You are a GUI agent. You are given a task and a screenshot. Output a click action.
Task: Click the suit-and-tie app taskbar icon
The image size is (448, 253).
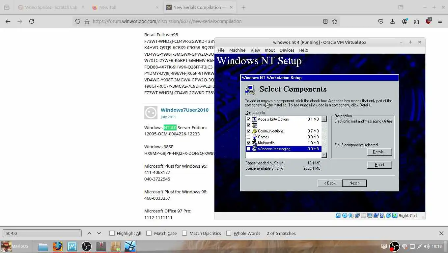101,246
